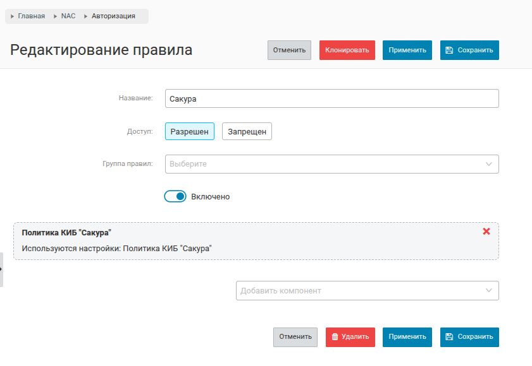Open the Добавить компонент dropdown
The width and height of the screenshot is (532, 366).
pyautogui.click(x=361, y=290)
